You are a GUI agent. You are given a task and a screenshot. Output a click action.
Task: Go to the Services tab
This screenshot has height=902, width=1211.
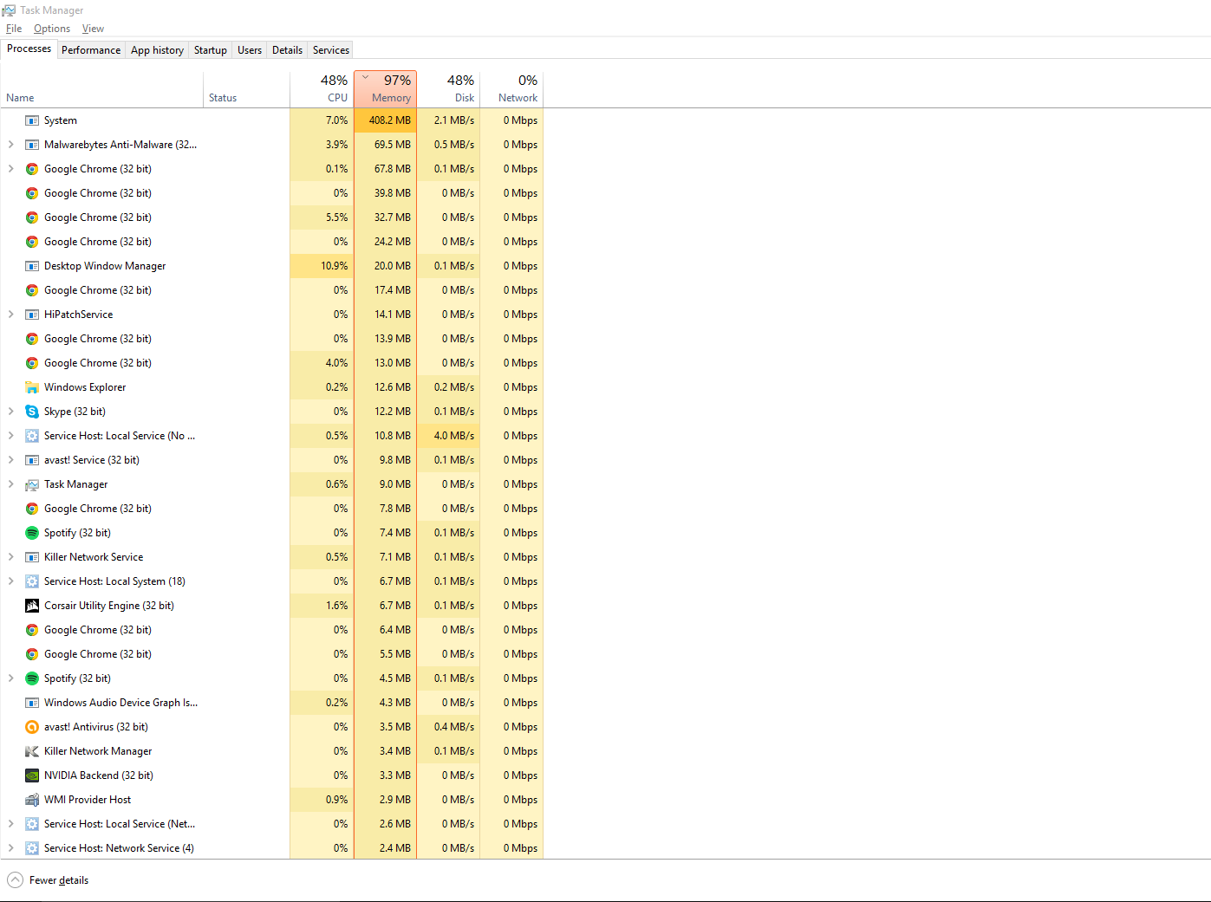tap(331, 50)
